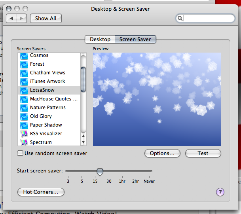
Task: Select RSS Visualizer in the list
Action: pos(46,133)
